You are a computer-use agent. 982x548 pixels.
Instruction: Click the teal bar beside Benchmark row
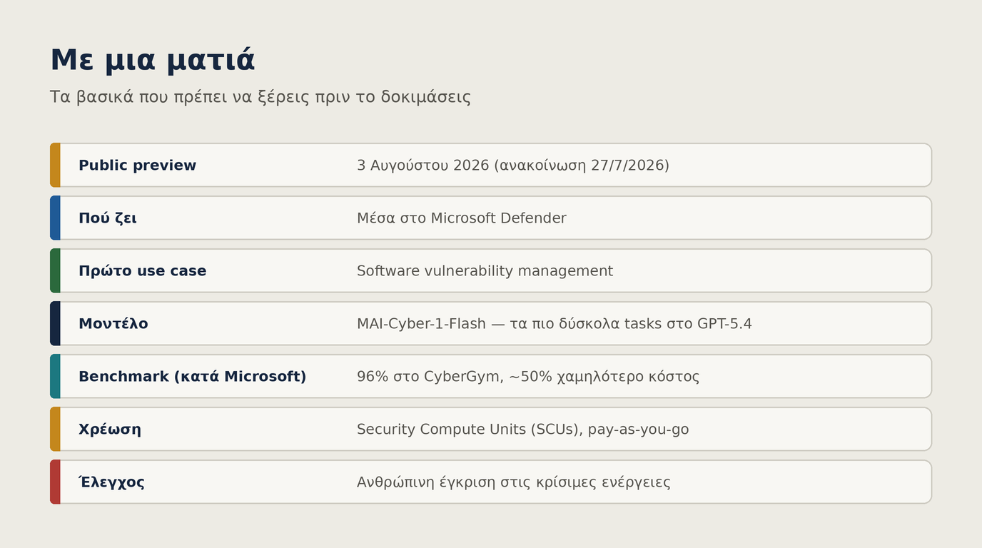(55, 376)
